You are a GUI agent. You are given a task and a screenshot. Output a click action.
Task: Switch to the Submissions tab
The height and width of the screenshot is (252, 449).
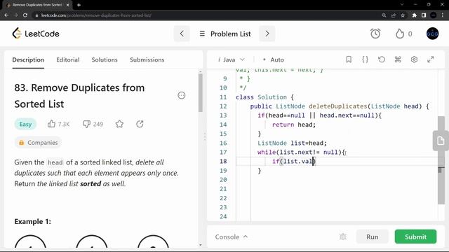point(147,59)
